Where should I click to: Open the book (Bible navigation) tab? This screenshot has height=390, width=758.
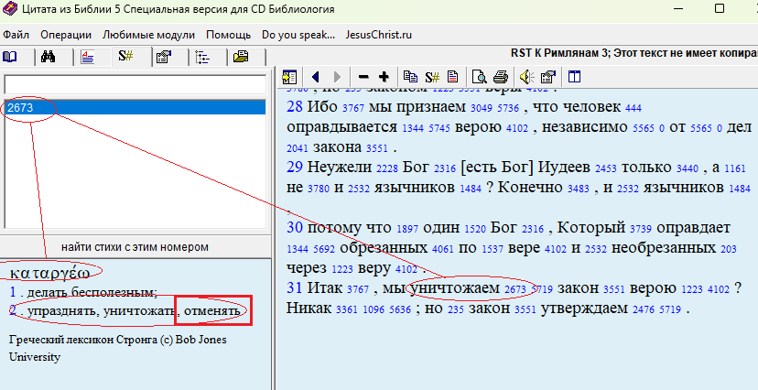[11, 57]
